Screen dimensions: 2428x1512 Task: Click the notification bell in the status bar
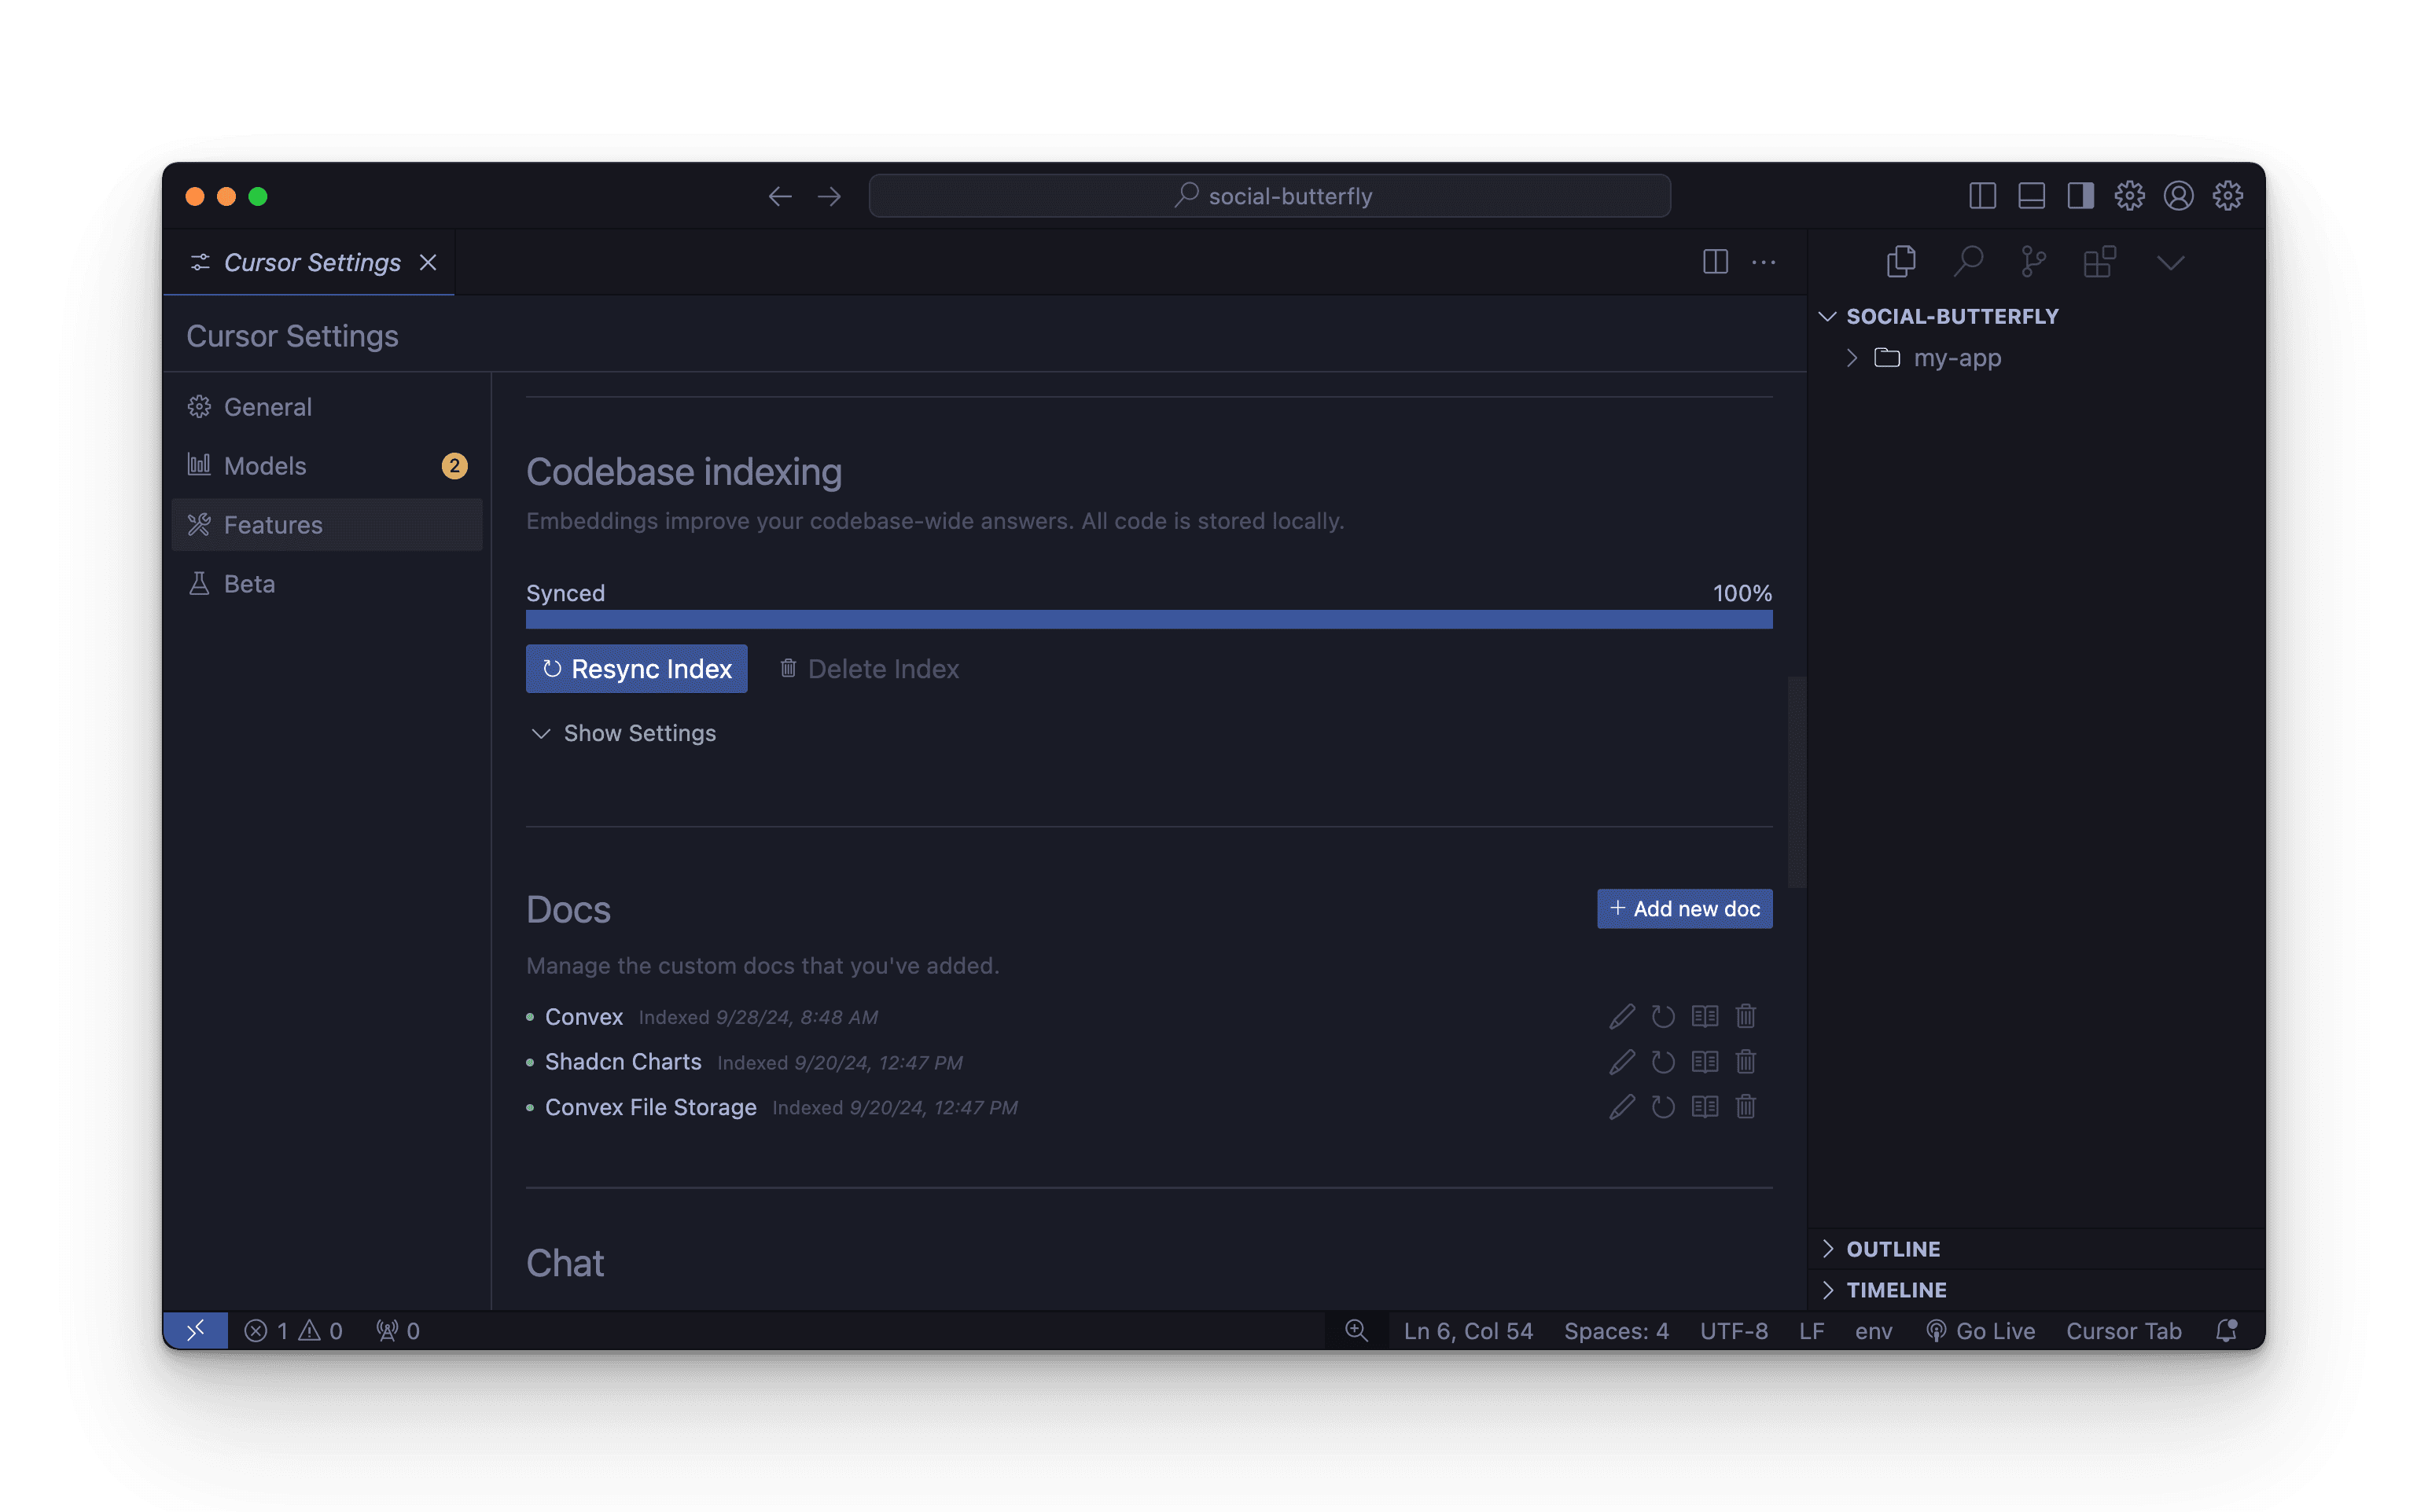click(2226, 1331)
